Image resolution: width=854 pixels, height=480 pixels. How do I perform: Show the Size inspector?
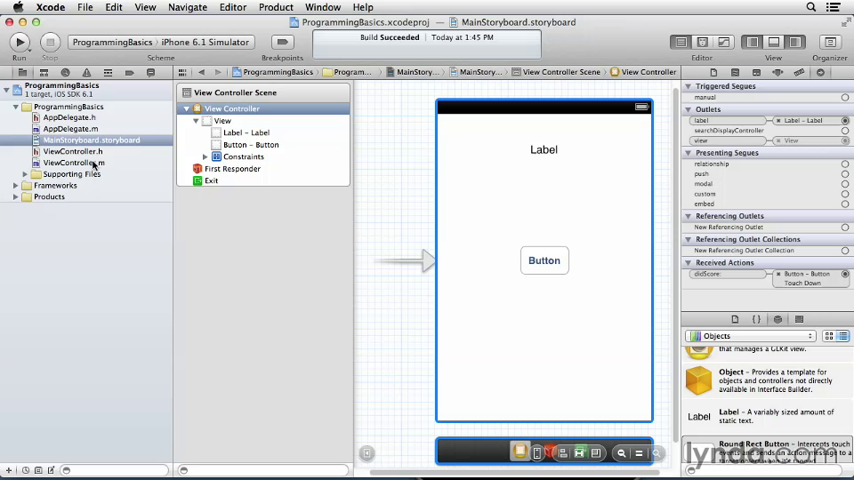coord(799,72)
